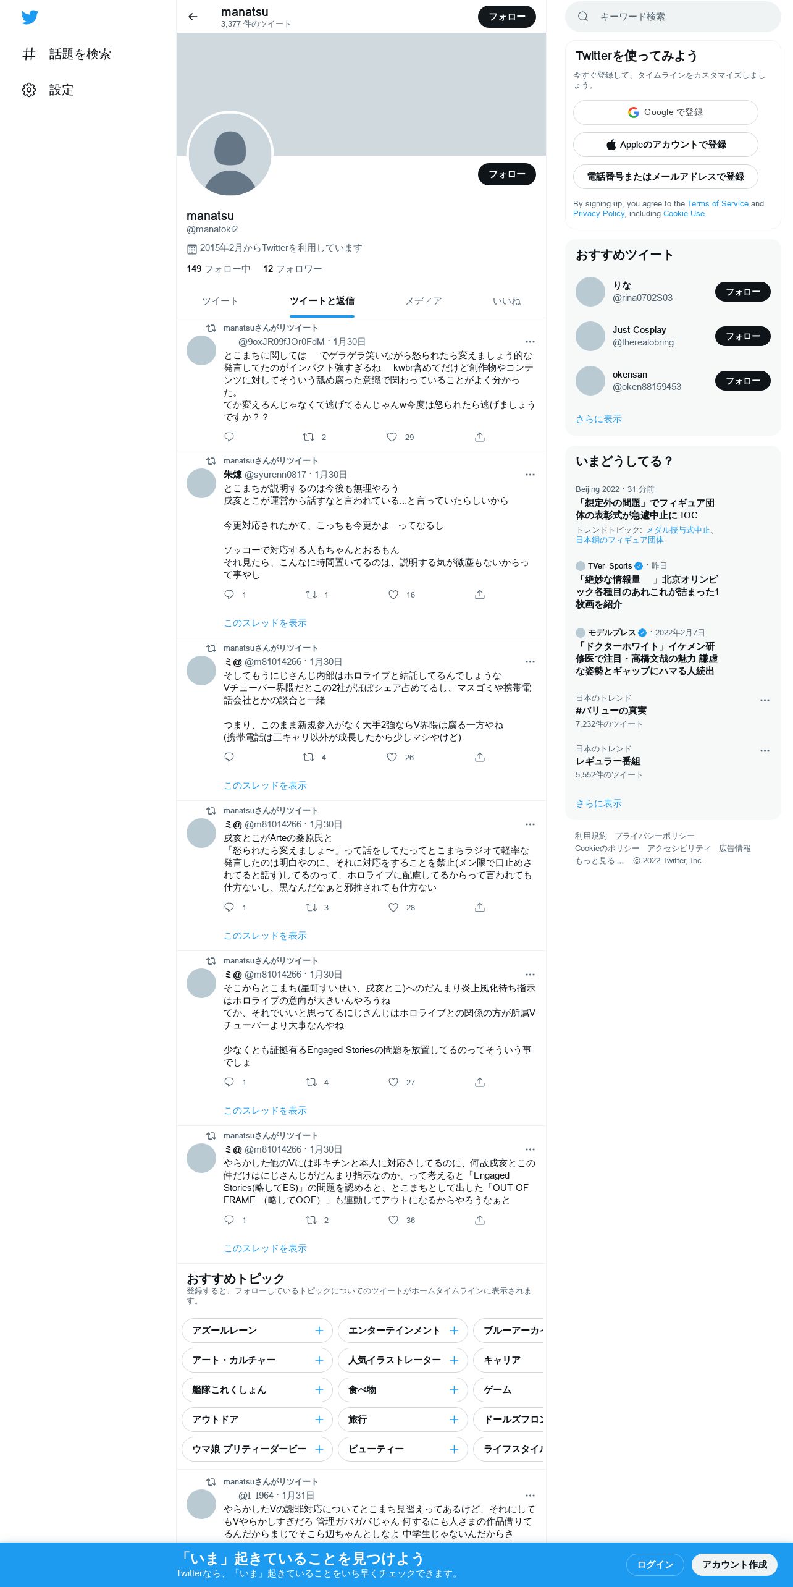Sign up with Appleのアカウントで登録
This screenshot has height=1587, width=793.
[665, 145]
